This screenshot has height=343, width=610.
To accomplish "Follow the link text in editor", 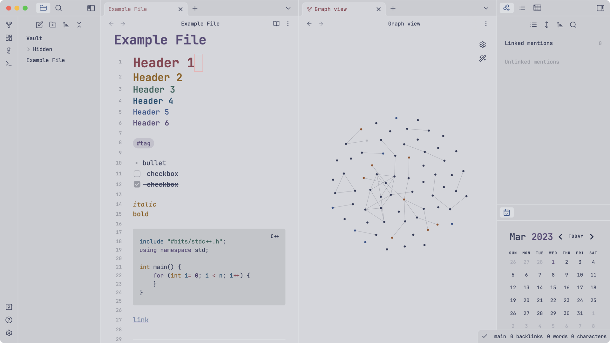I will click(x=141, y=320).
